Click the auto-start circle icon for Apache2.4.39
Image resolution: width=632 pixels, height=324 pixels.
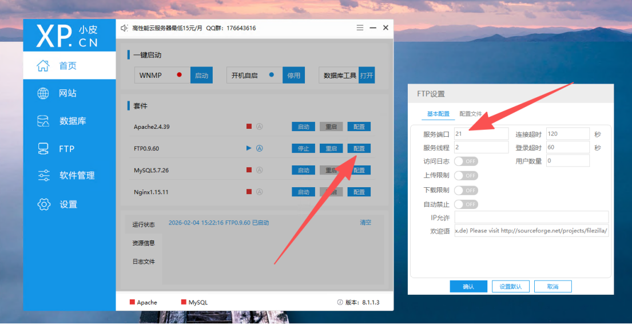(x=260, y=127)
